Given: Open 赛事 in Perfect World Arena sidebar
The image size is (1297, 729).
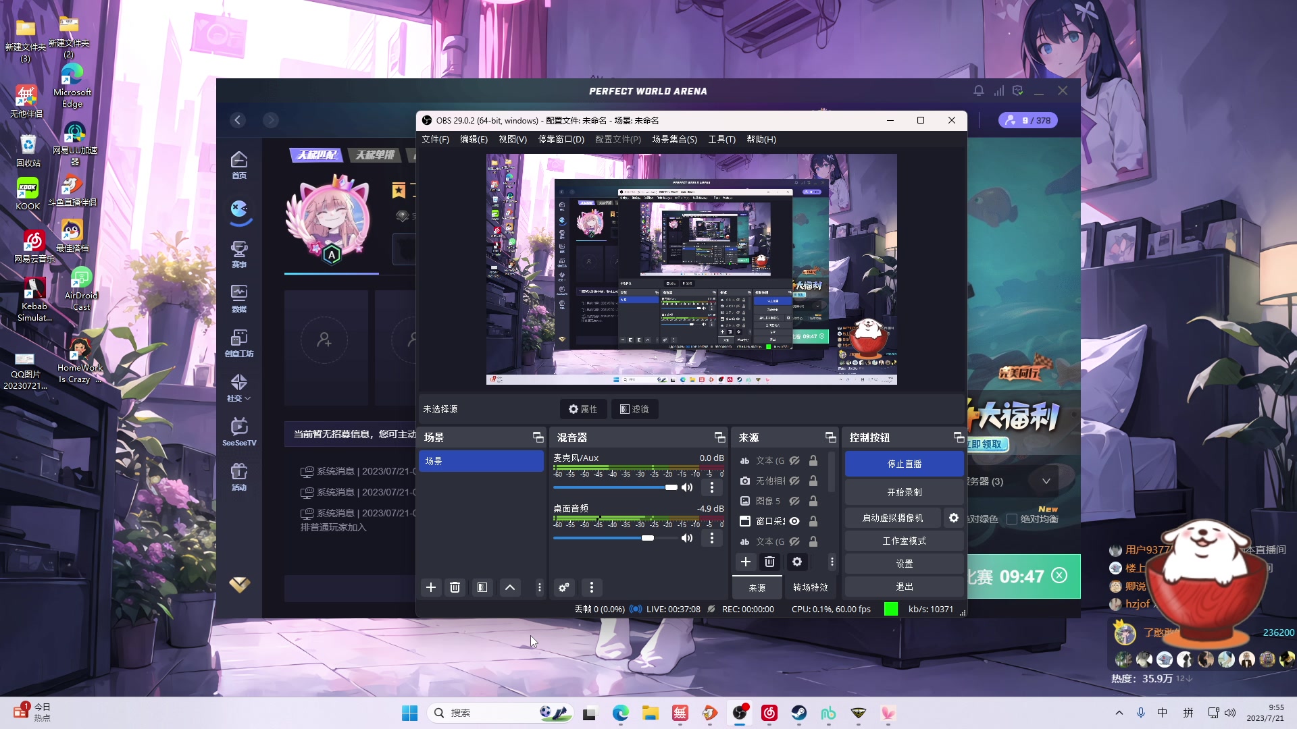Looking at the screenshot, I should [239, 254].
